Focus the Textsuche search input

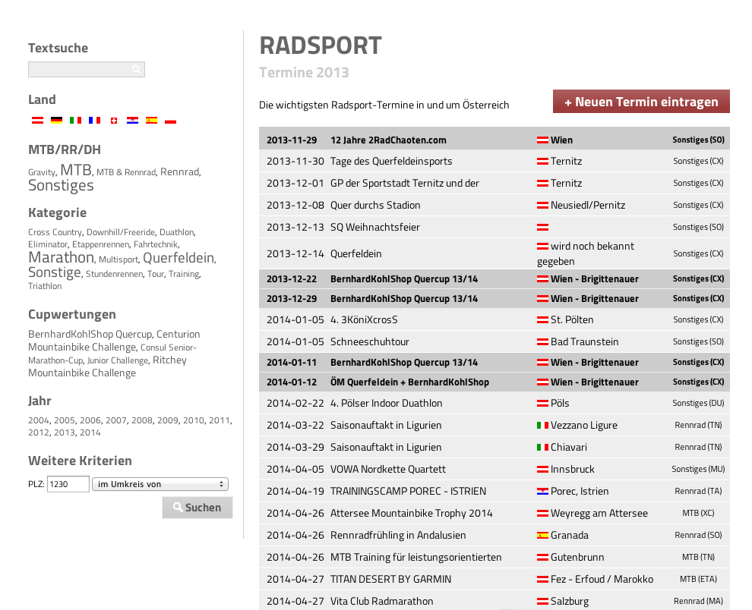87,70
